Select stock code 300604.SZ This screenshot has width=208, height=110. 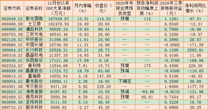[12, 50]
